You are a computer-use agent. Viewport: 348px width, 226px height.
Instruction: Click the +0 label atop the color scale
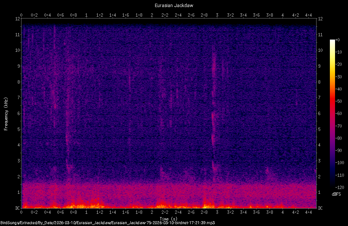[x=338, y=39]
